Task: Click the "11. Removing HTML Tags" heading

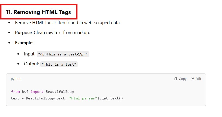Action: tap(39, 12)
